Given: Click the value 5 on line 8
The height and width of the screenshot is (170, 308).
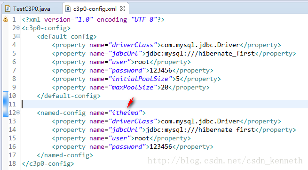Looking at the screenshot, I should coord(178,79).
